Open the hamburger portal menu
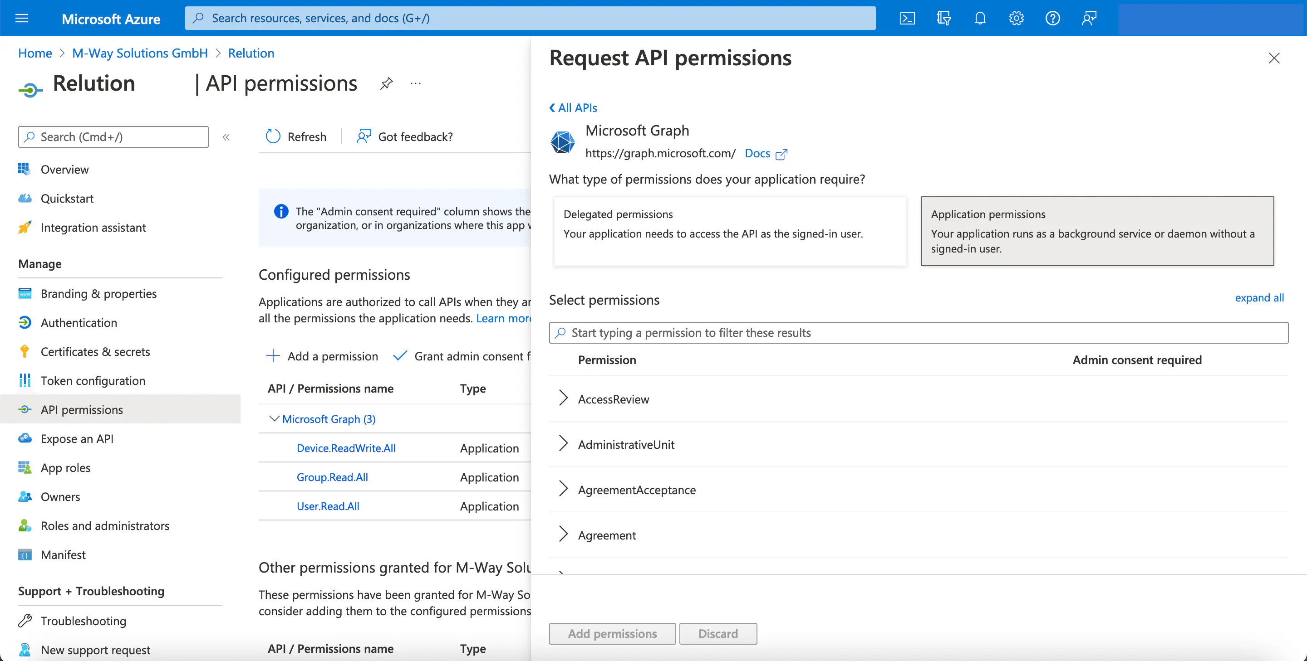Image resolution: width=1307 pixels, height=661 pixels. (22, 18)
